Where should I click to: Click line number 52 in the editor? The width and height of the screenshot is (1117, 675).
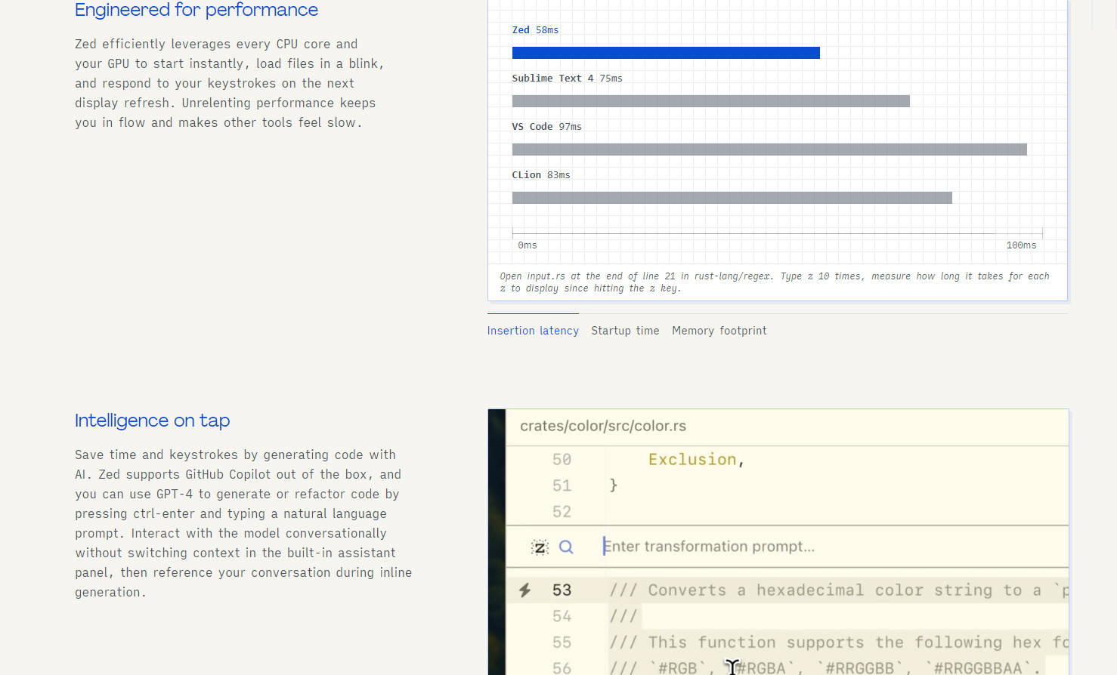562,512
